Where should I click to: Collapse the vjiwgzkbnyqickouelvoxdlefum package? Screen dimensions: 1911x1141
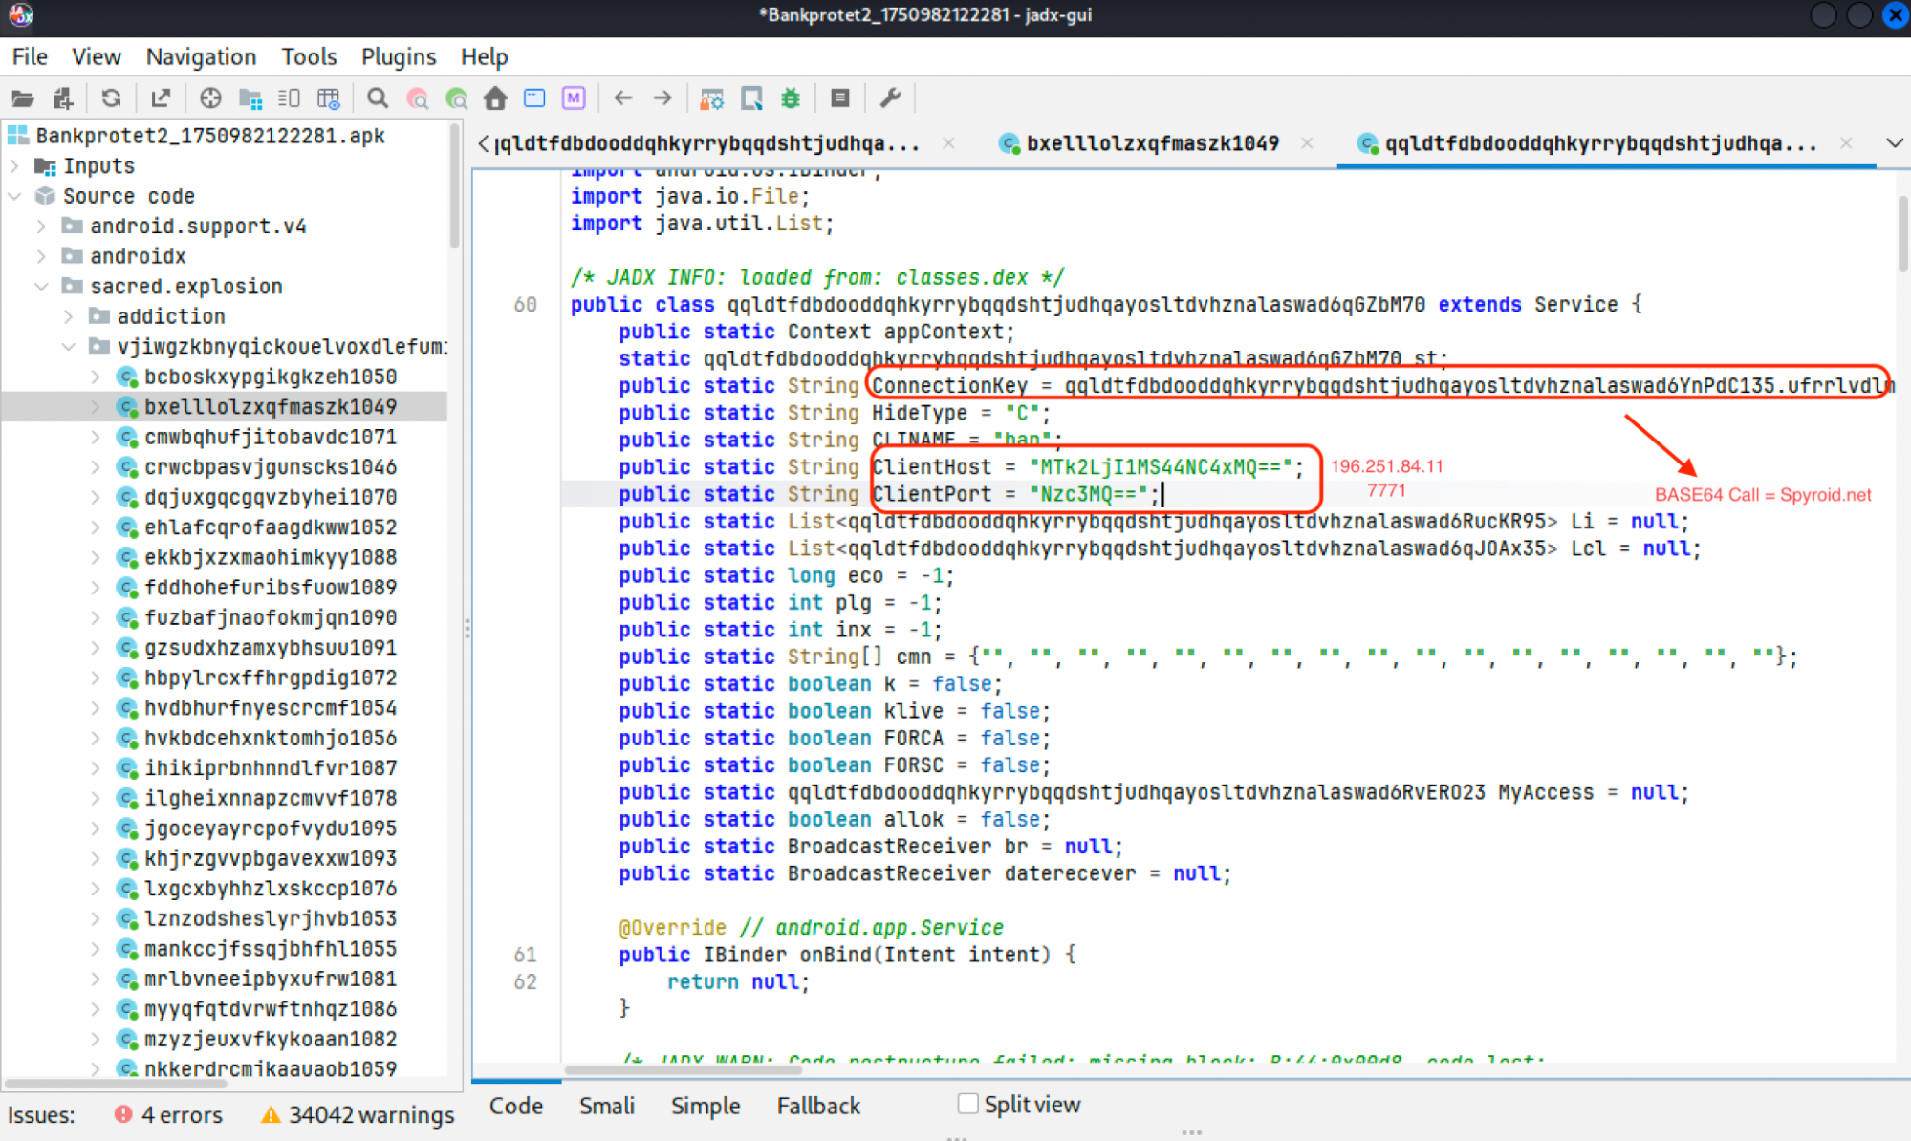point(68,347)
